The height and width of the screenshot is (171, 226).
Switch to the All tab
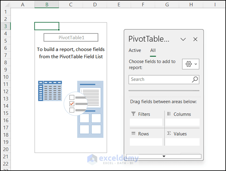click(x=153, y=50)
